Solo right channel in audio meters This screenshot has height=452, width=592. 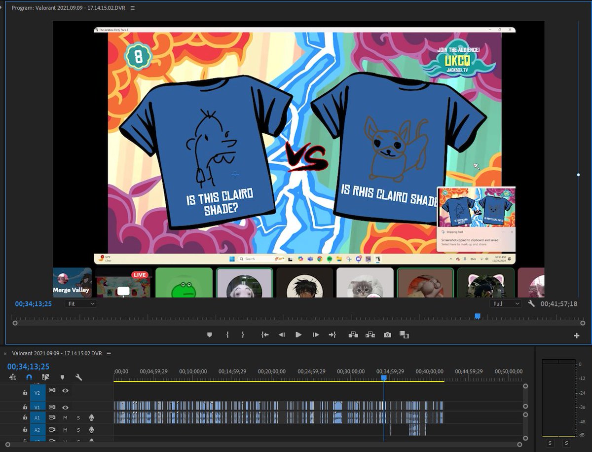pyautogui.click(x=566, y=443)
